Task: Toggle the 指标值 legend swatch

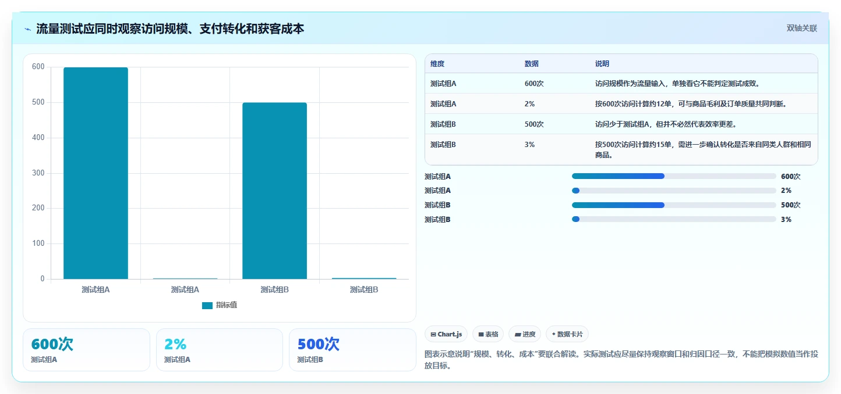Action: tap(207, 305)
